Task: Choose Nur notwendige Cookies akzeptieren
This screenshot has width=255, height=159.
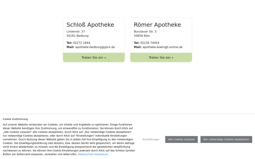Action: coord(226,139)
